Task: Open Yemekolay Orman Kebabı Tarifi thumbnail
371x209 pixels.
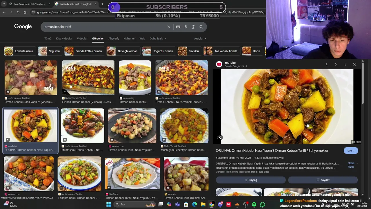Action: 135,78
